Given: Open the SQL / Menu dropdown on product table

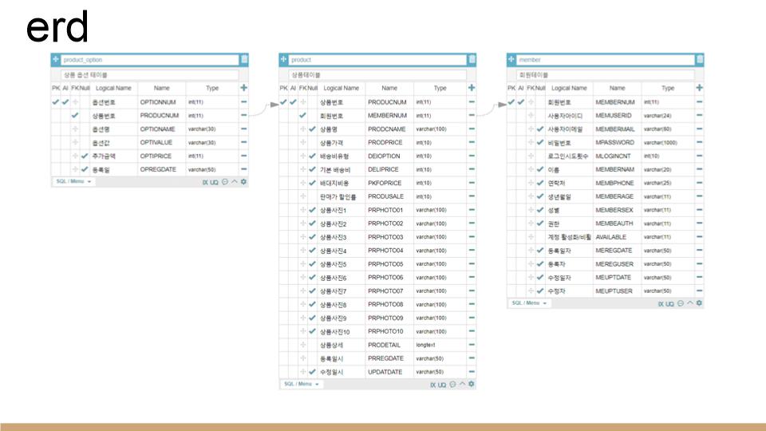Looking at the screenshot, I should pyautogui.click(x=302, y=384).
